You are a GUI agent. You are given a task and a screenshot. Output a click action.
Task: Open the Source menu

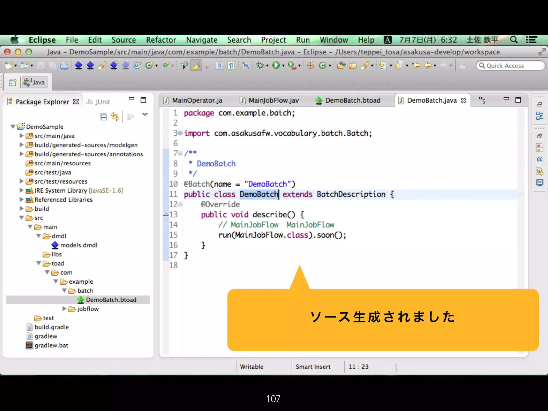124,40
